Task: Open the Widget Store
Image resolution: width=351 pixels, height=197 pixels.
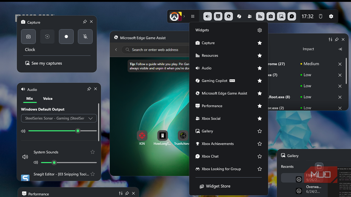Action: (x=215, y=186)
